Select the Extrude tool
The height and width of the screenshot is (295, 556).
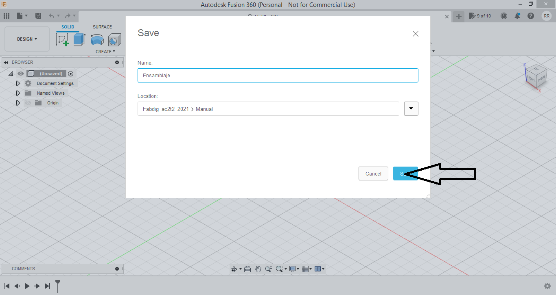point(79,40)
